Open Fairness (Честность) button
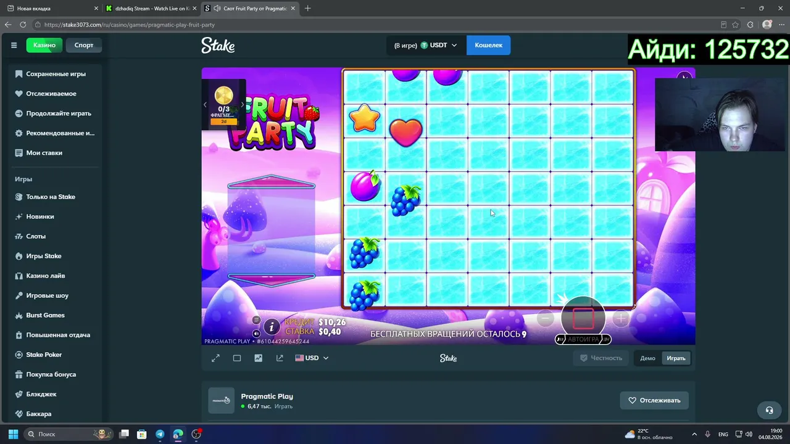The width and height of the screenshot is (790, 444). (601, 358)
